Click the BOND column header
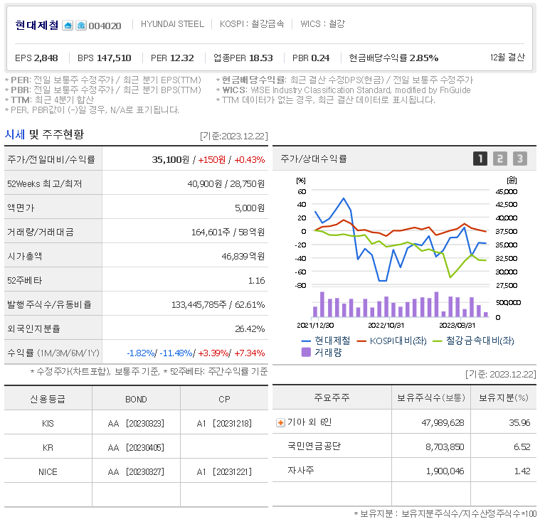The height and width of the screenshot is (524, 545). (136, 399)
